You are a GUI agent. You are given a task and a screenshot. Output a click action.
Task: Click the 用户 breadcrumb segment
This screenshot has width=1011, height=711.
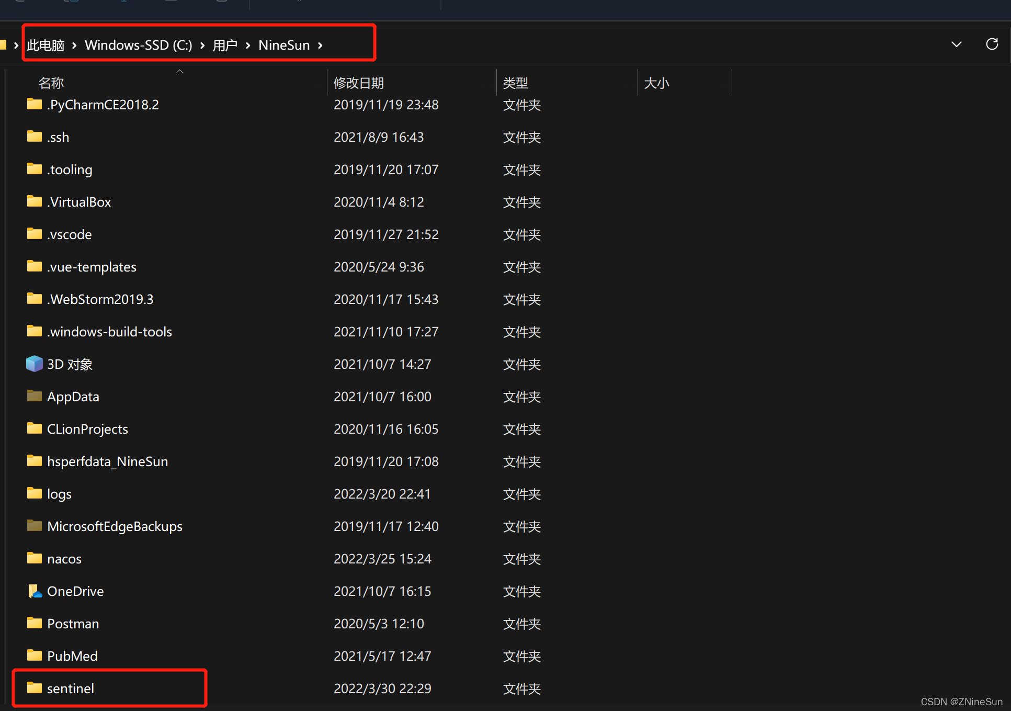[x=225, y=46]
